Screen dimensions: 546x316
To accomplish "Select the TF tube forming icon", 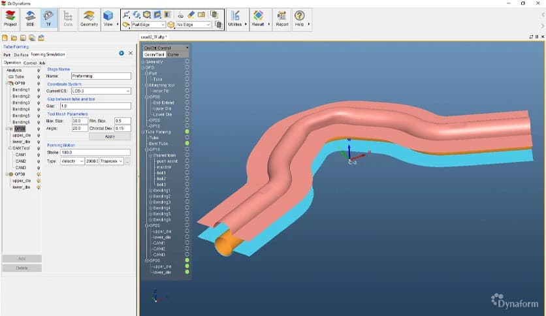I will pyautogui.click(x=49, y=18).
